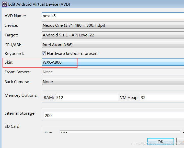The height and width of the screenshot is (148, 184).
Task: Open the Device dropdown Nexus One
Action: pos(113,25)
